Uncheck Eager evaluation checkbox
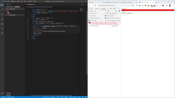Screen dimensions: 175x98 [105, 16]
